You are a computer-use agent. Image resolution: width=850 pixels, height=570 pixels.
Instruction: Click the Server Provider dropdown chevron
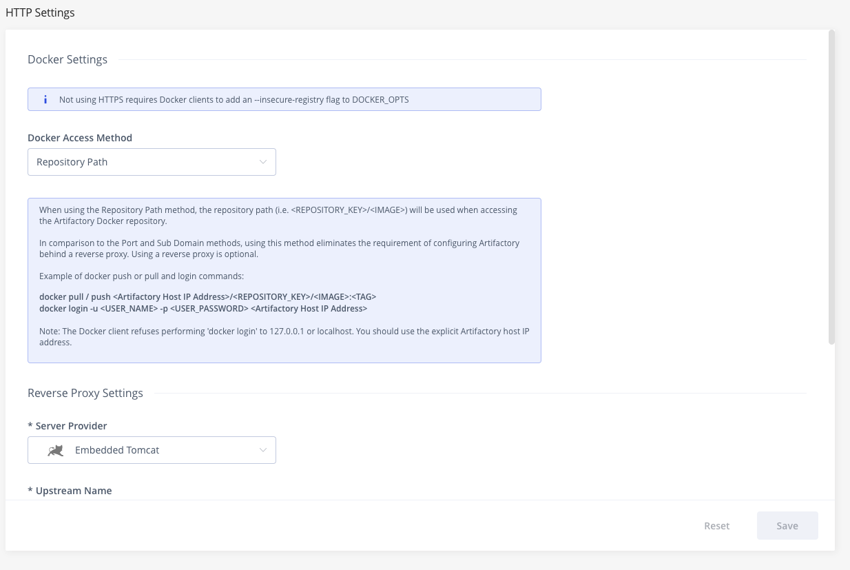tap(262, 449)
